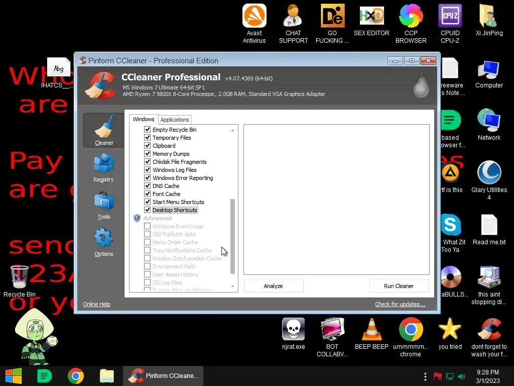Click the cleaner list scroll up arrow
Image resolution: width=514 pixels, height=386 pixels.
pyautogui.click(x=232, y=130)
